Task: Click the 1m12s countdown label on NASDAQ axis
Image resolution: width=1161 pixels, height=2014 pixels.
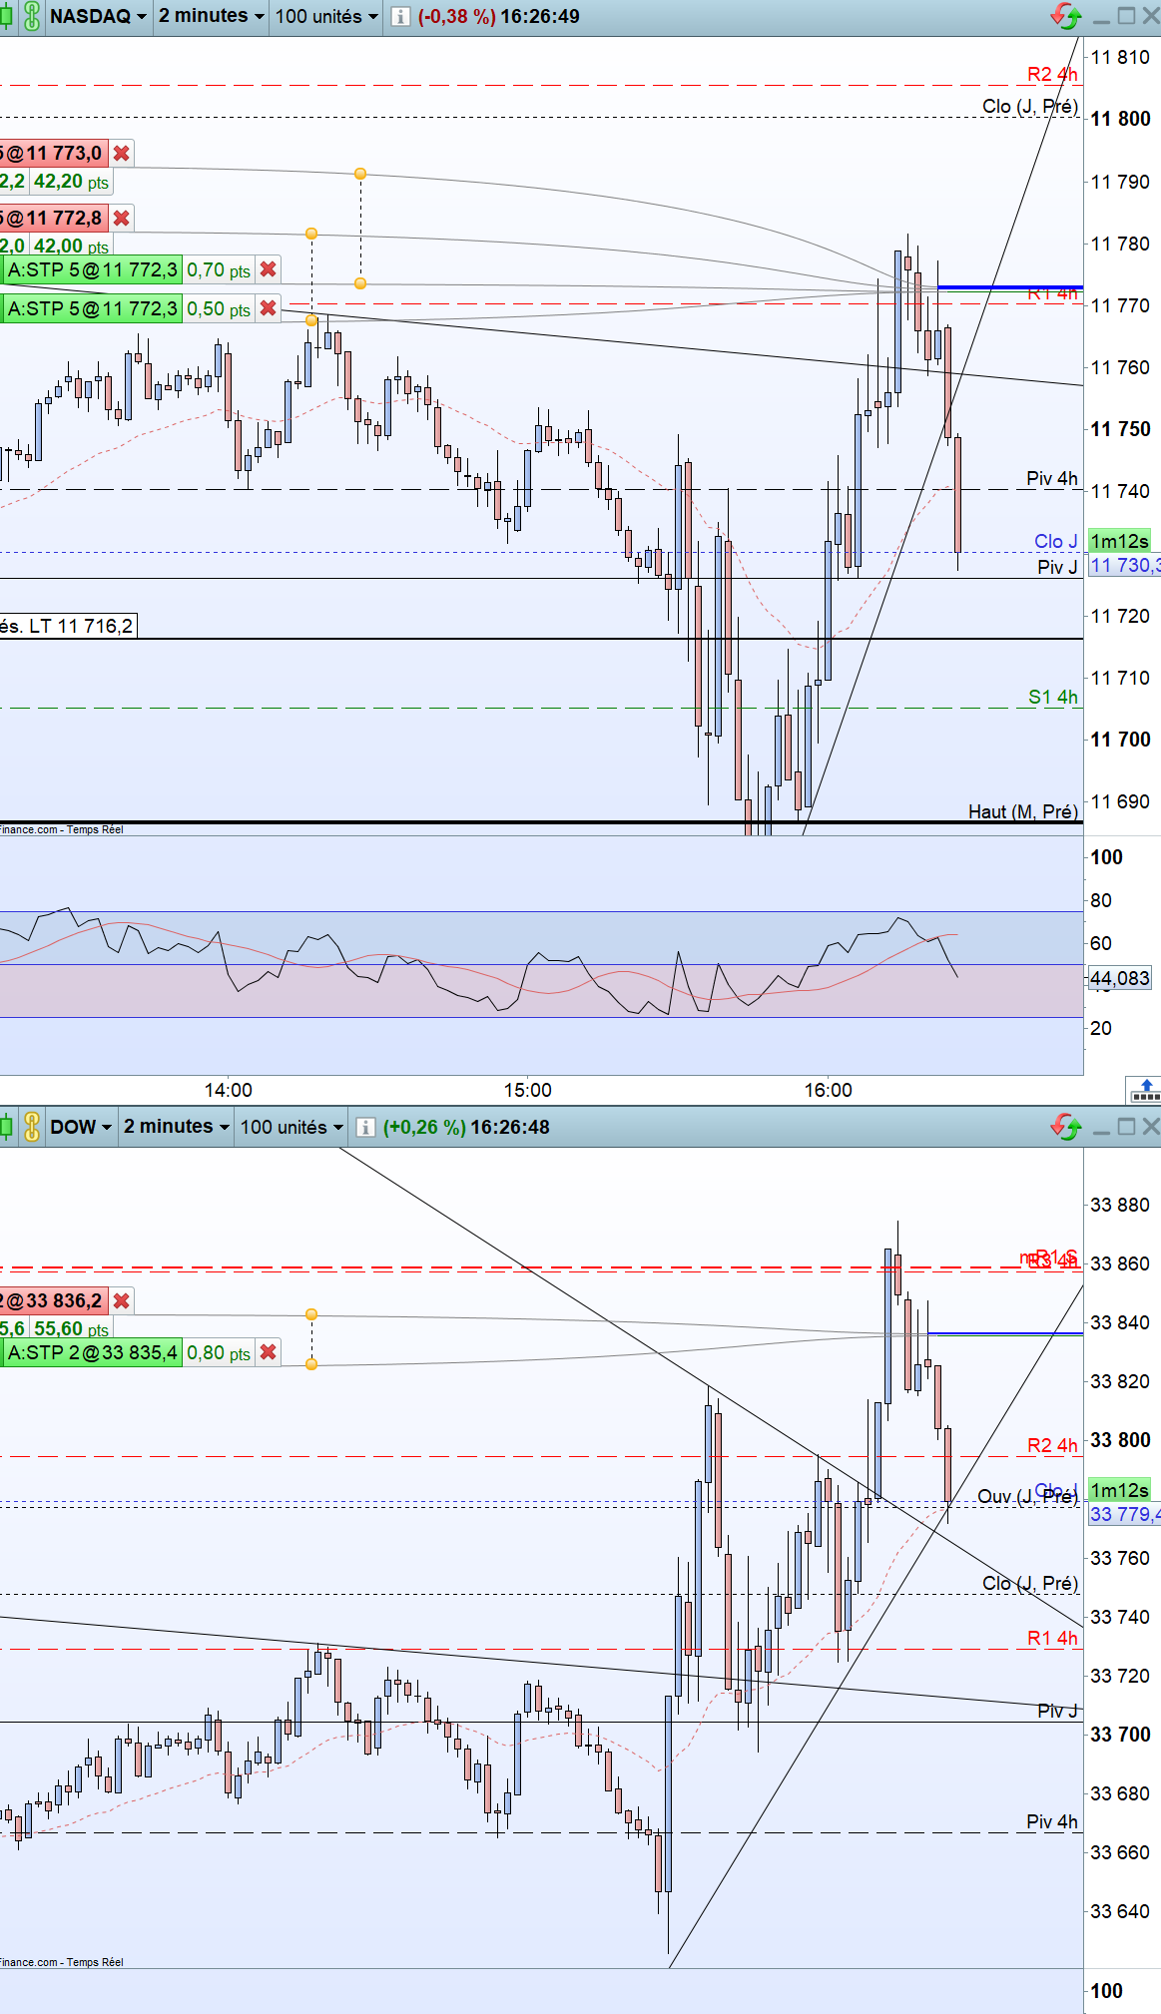Action: click(x=1119, y=541)
